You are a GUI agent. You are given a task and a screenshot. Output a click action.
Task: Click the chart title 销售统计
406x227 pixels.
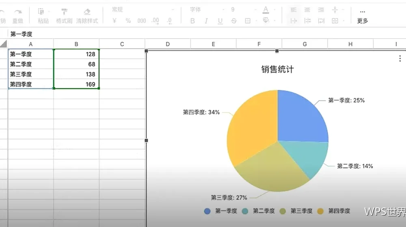pos(277,69)
